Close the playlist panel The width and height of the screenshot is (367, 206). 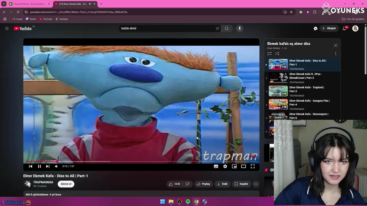pyautogui.click(x=335, y=45)
